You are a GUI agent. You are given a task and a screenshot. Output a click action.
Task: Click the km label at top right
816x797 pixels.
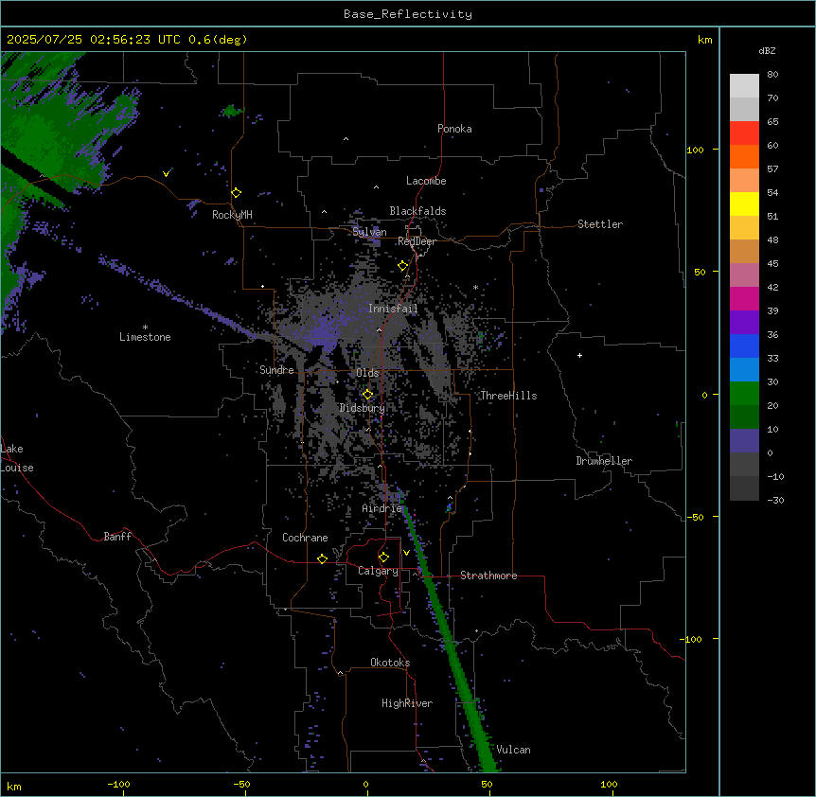point(704,40)
